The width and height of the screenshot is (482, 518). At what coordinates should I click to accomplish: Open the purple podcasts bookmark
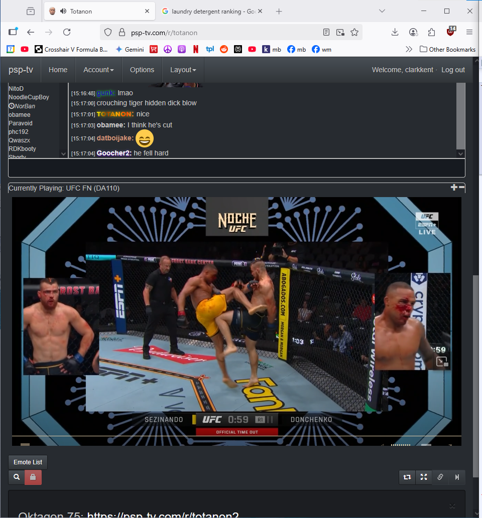pyautogui.click(x=182, y=49)
